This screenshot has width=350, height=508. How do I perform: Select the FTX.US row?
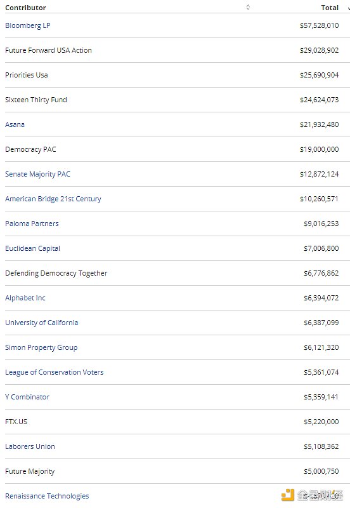tap(178, 422)
